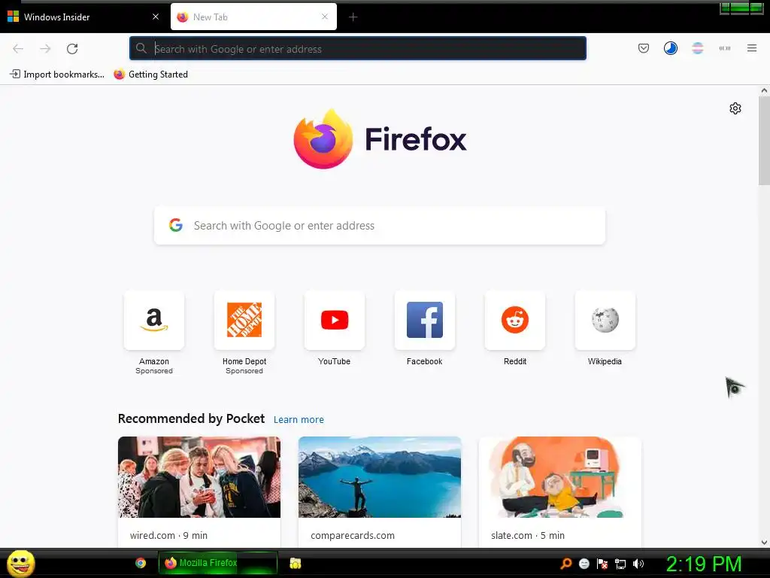The width and height of the screenshot is (770, 578).
Task: Click the Google logo in the search box
Action: coord(176,225)
